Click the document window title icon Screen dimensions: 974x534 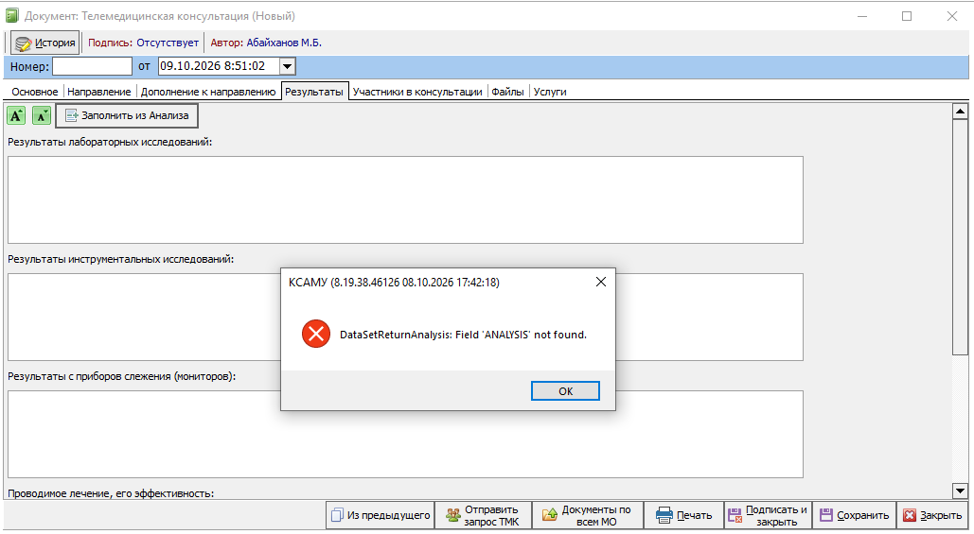coord(11,15)
